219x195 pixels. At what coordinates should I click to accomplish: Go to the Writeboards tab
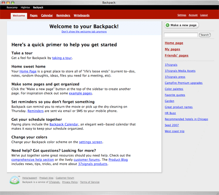point(81,15)
